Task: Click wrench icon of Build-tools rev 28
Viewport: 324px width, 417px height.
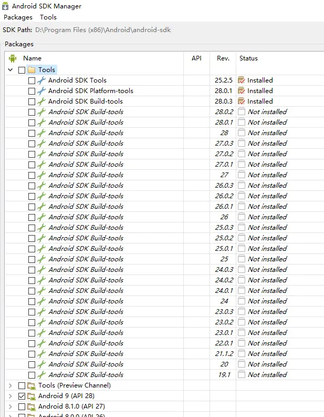Action: [41, 133]
